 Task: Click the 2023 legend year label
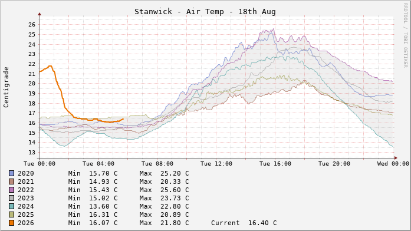pyautogui.click(x=26, y=198)
